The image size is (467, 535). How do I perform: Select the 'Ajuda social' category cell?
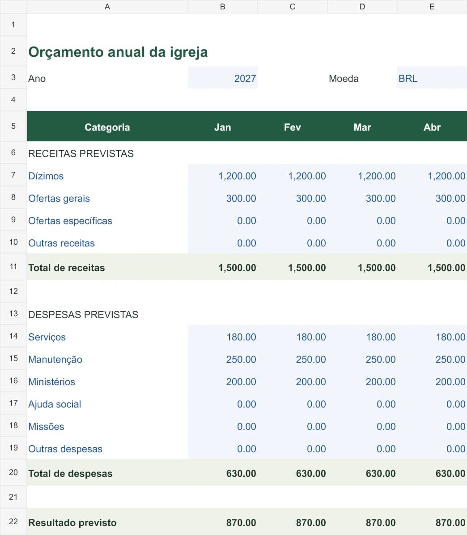[107, 403]
